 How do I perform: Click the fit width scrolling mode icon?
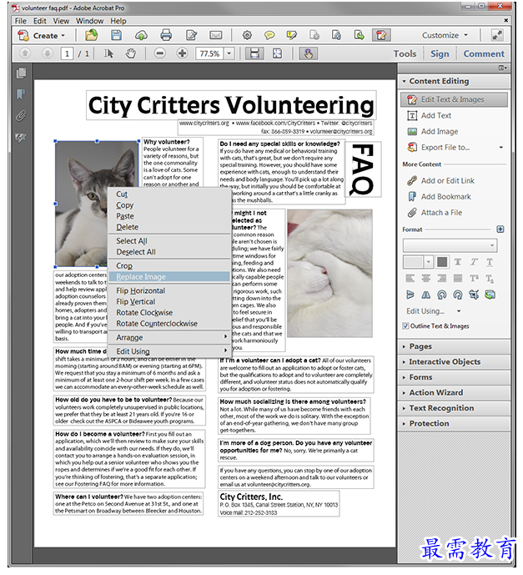click(254, 54)
